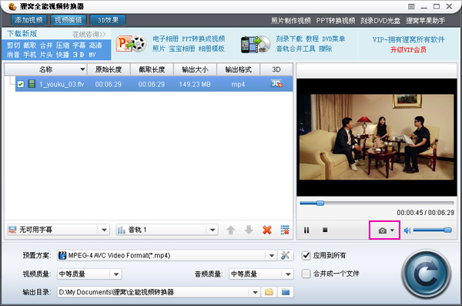The height and width of the screenshot is (306, 462).
Task: Open the snapshot camera dropdown arrow
Action: 392,230
